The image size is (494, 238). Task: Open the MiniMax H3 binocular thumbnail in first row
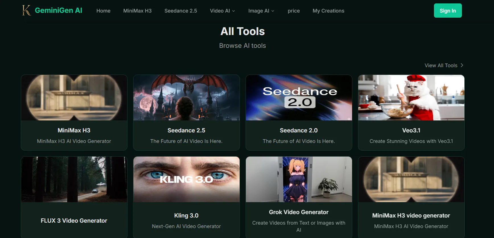click(74, 98)
